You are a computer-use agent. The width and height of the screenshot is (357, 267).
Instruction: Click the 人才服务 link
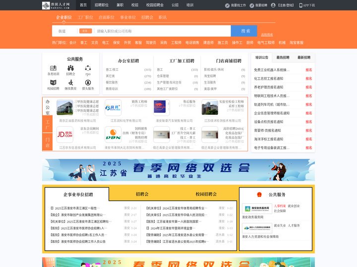point(294,225)
